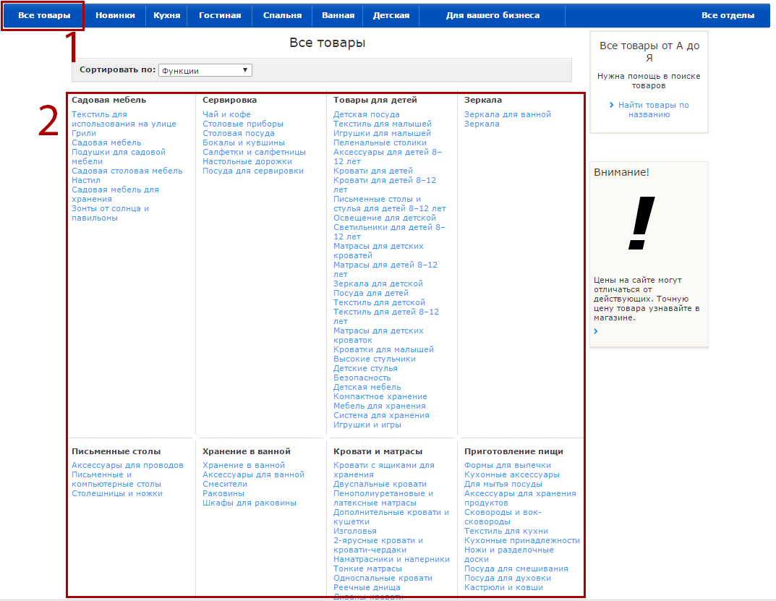Screen dimensions: 776x601
Task: Open the Гостиная navigation item
Action: [220, 15]
